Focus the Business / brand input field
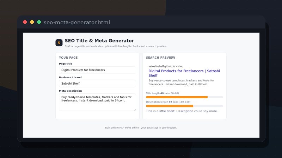This screenshot has height=158, width=282. coord(97,84)
